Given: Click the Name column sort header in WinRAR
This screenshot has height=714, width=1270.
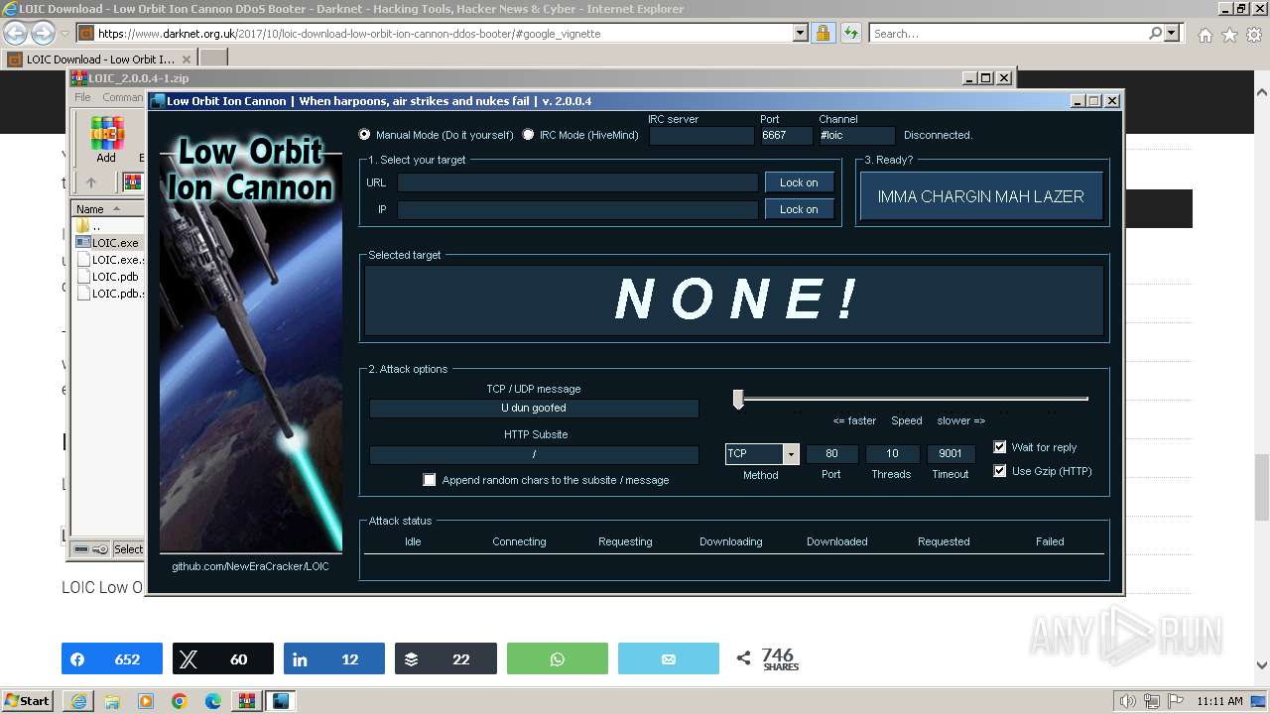Looking at the screenshot, I should (x=107, y=209).
